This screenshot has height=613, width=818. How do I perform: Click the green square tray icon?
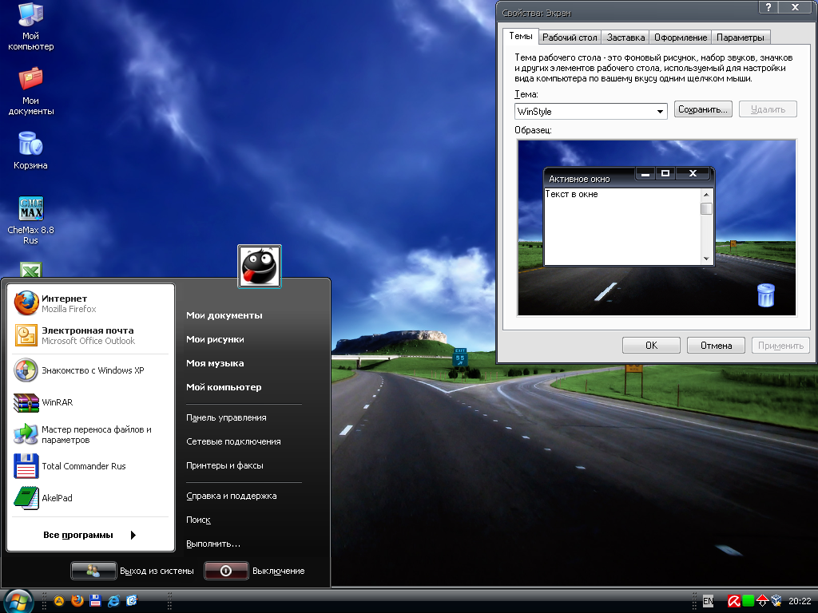[x=748, y=601]
